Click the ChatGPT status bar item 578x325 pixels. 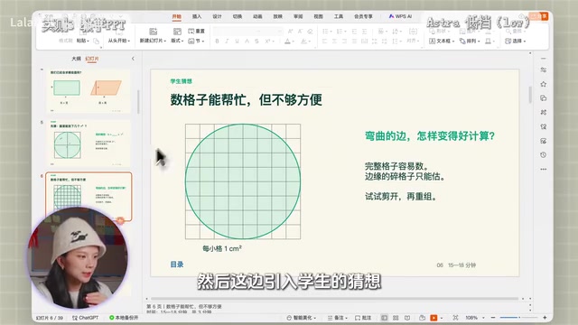pyautogui.click(x=86, y=318)
